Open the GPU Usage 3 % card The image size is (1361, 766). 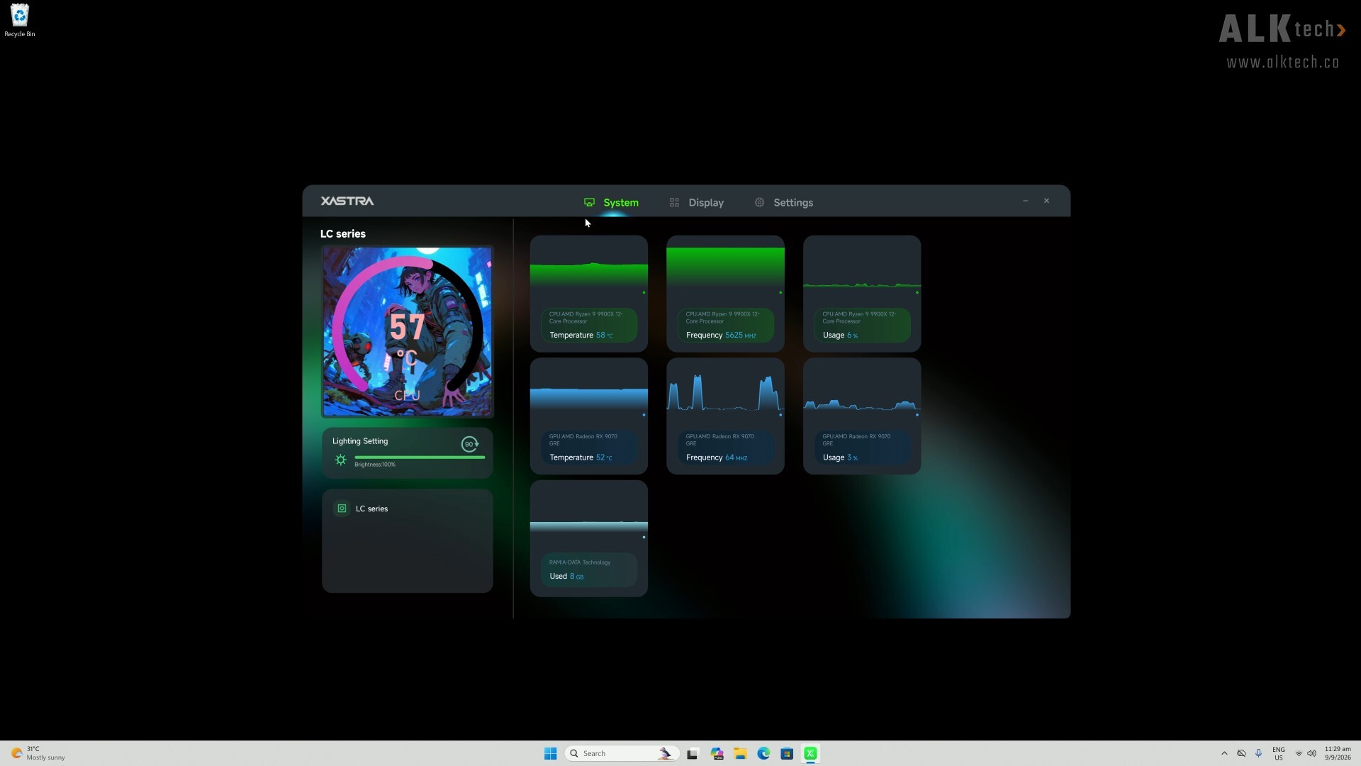pos(862,416)
